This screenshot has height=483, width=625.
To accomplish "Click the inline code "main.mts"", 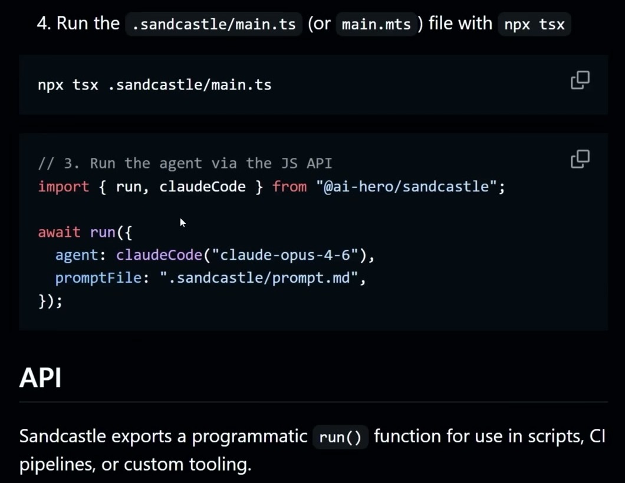I will pyautogui.click(x=376, y=24).
